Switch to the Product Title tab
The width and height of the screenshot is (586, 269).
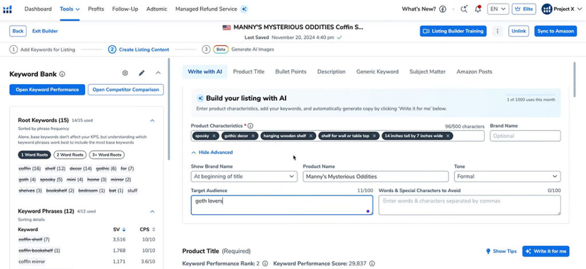248,72
